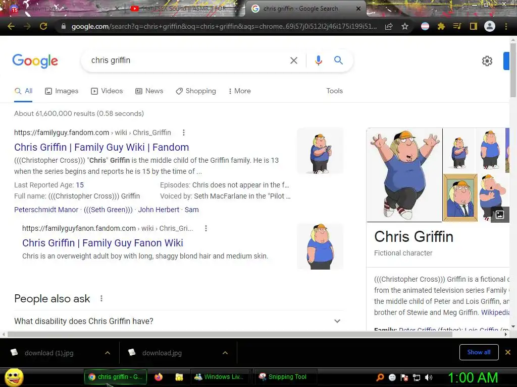Click the Show all downloads button

(479, 352)
